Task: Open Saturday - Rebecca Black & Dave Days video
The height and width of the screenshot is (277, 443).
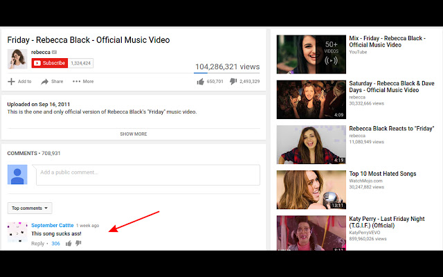Action: 391,87
